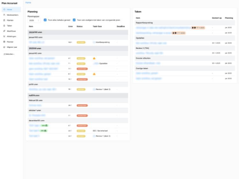Click the Plan Accuraat logo title

(x=9, y=3)
